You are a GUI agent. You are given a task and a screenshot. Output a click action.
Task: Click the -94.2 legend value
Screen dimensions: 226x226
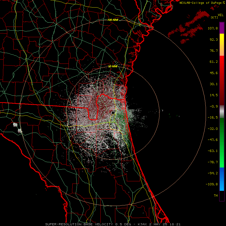(x=213, y=173)
